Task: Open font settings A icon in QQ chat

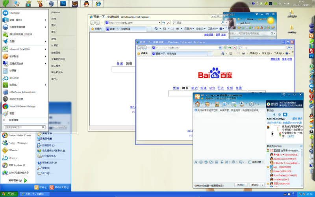Action: [196, 162]
